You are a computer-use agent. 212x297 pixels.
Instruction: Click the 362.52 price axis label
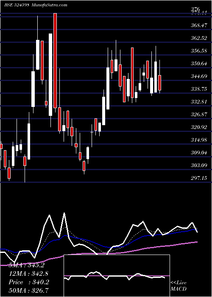[198, 38]
